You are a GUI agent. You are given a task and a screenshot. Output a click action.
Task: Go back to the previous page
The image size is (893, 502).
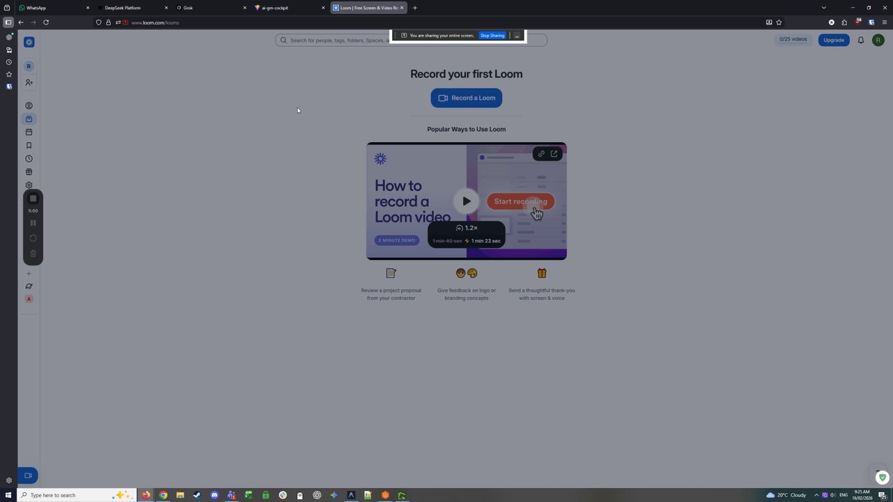point(21,22)
